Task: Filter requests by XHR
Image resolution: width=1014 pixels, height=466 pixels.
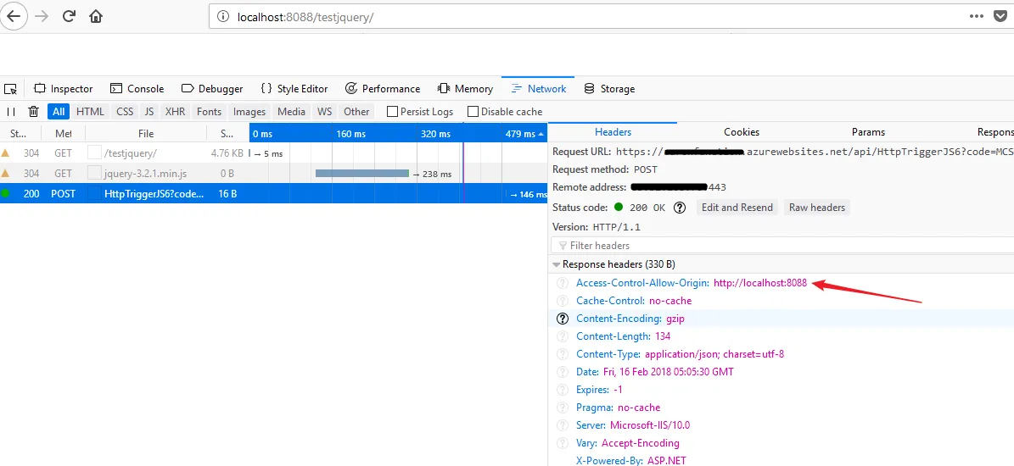Action: click(x=176, y=112)
